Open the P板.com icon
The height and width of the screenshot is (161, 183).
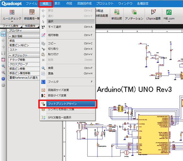(x=169, y=12)
